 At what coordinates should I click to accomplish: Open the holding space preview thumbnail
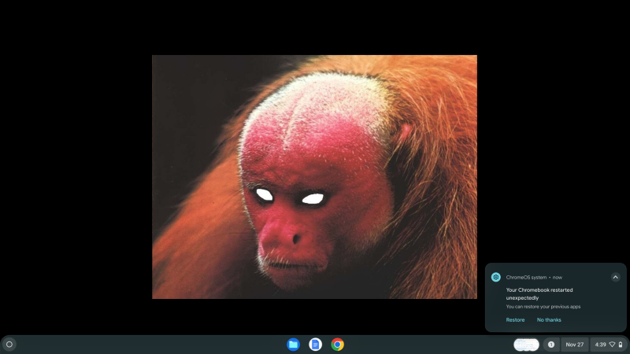point(526,345)
